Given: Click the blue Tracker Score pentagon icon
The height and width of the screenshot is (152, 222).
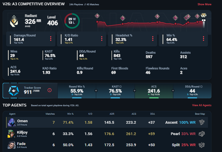Looking at the screenshot, I should (14, 91).
